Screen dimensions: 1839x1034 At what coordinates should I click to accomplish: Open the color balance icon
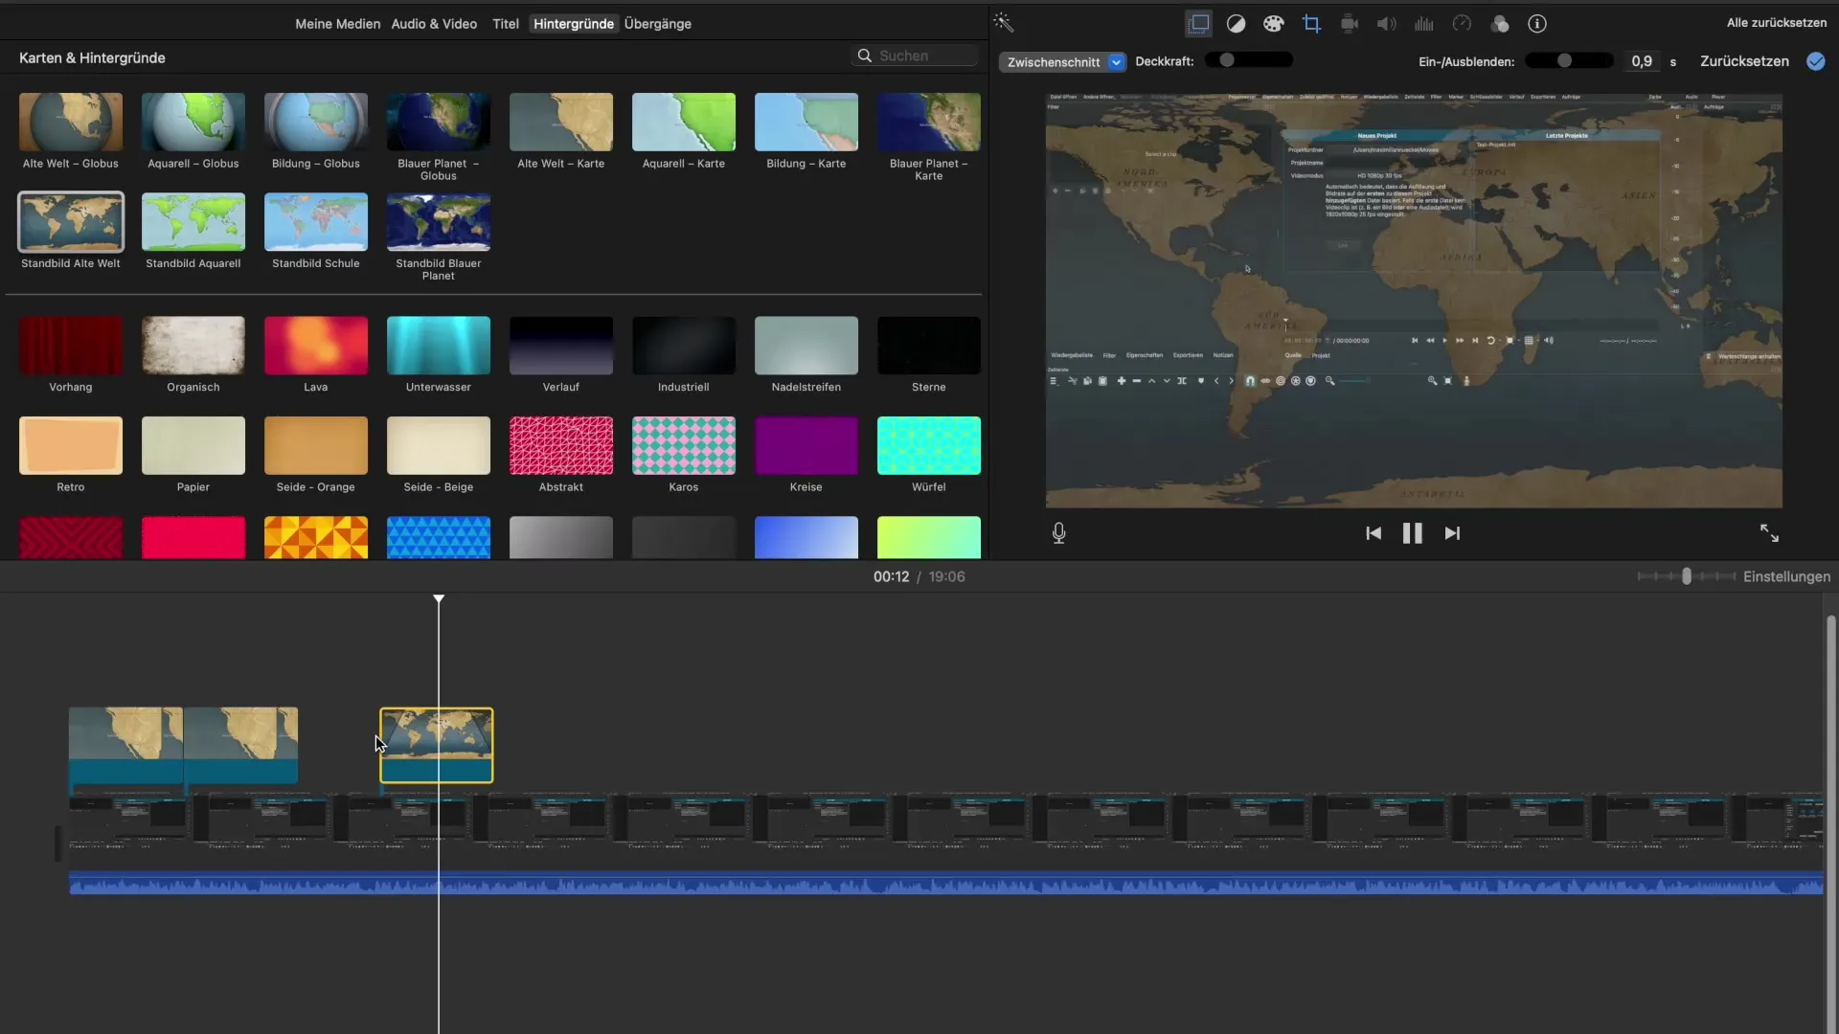point(1236,24)
